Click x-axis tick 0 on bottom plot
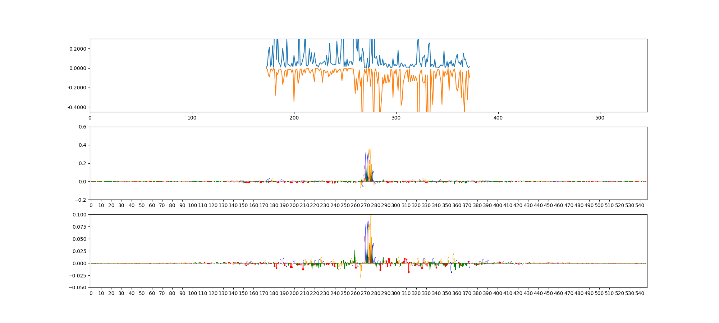The height and width of the screenshot is (323, 719). (91, 293)
